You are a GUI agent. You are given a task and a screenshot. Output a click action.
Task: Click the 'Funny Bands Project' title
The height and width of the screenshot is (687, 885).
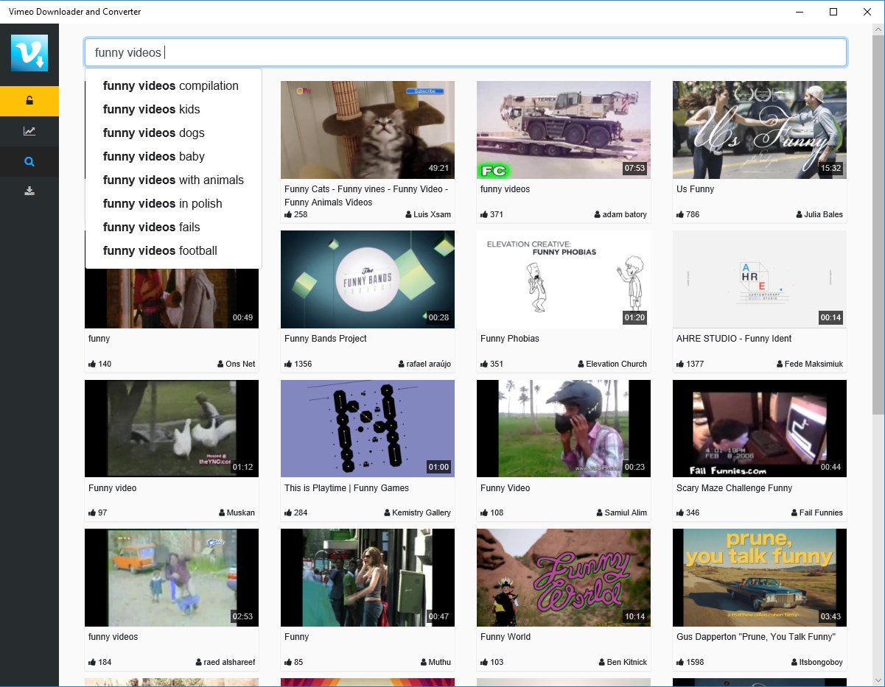[326, 339]
